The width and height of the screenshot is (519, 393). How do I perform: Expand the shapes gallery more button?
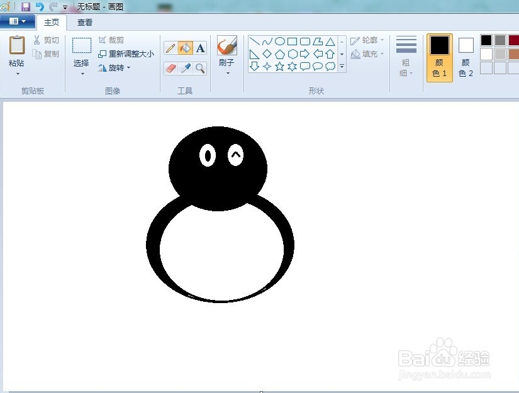click(x=342, y=67)
